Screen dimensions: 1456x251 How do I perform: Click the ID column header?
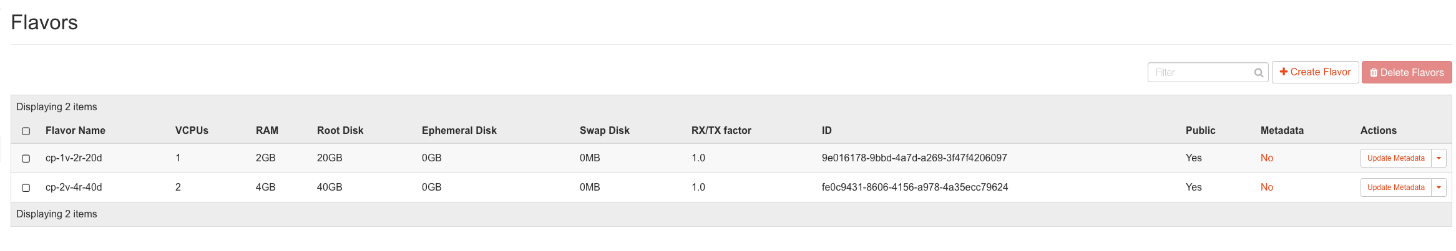[826, 131]
